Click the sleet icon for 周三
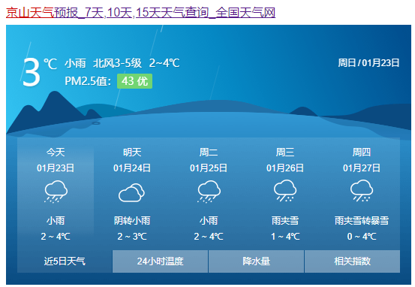 click(285, 191)
